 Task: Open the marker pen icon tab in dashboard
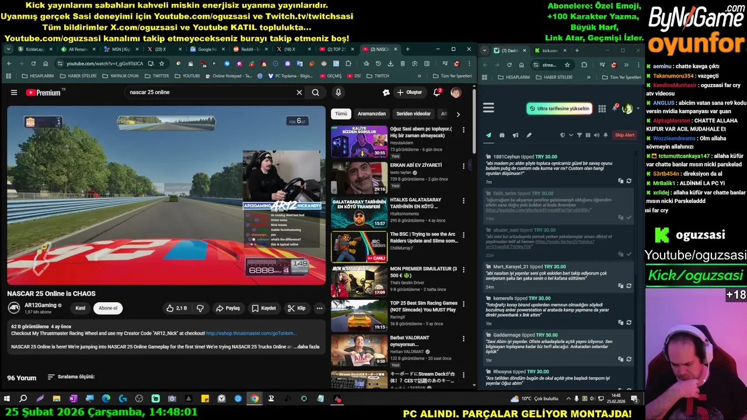(x=529, y=135)
